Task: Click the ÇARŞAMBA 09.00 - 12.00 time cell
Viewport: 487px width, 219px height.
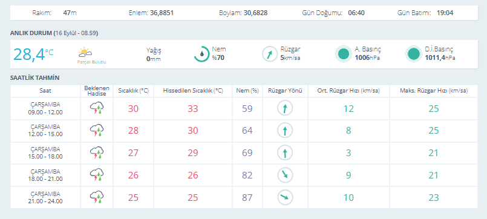Action: 45,109
